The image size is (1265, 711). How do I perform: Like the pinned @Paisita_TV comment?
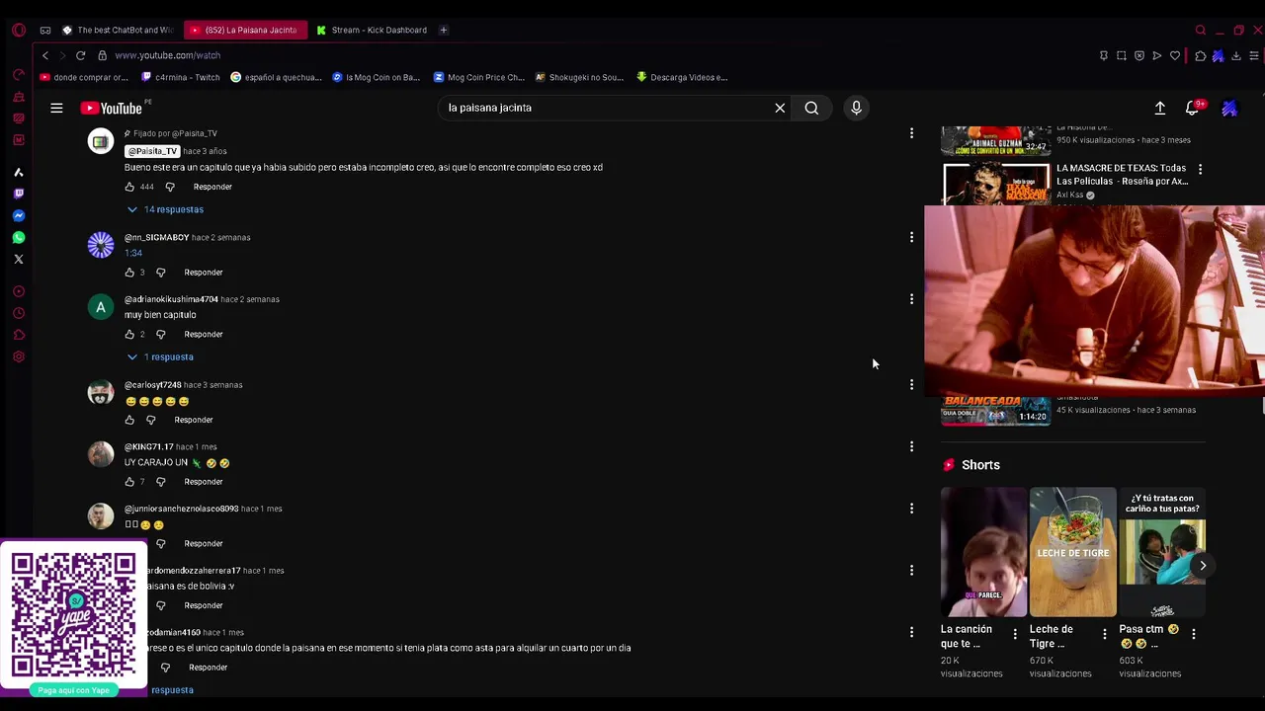pos(129,187)
